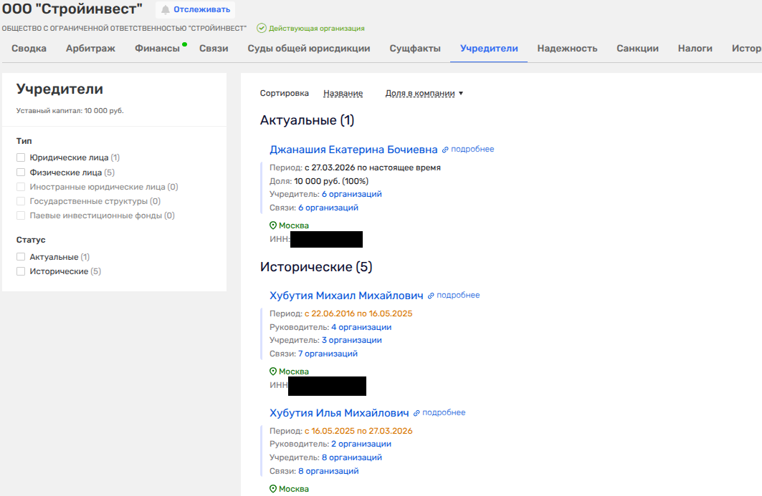Open the Доля в компании sort dropdown

tap(424, 93)
